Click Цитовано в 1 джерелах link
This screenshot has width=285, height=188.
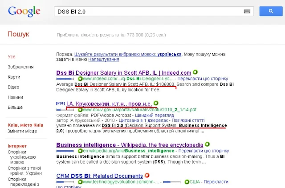click(143, 120)
